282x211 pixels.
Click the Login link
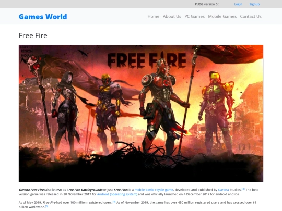238,4
